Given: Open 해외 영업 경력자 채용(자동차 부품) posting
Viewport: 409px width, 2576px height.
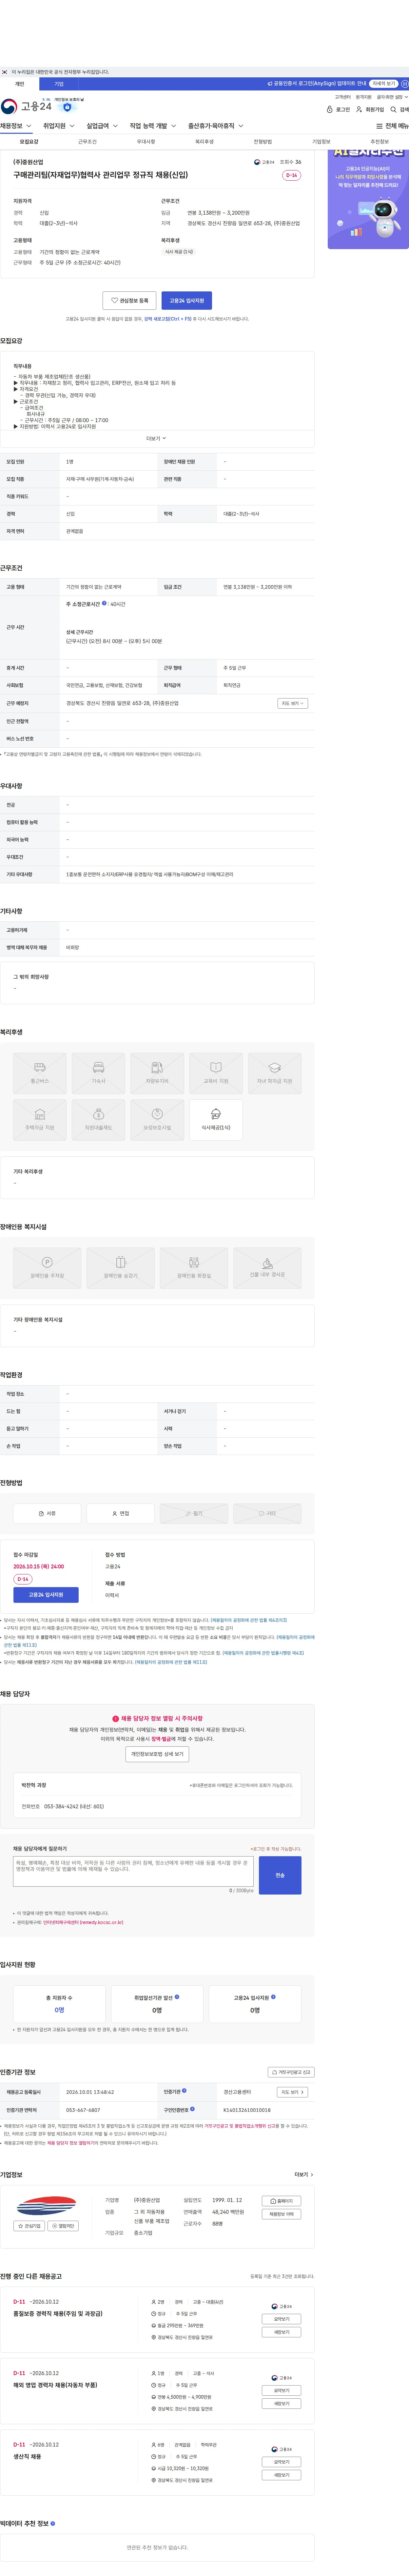Looking at the screenshot, I should point(55,2385).
